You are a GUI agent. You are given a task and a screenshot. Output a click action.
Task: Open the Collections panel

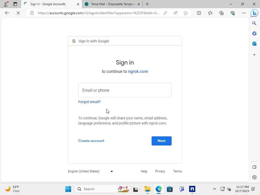(221, 13)
